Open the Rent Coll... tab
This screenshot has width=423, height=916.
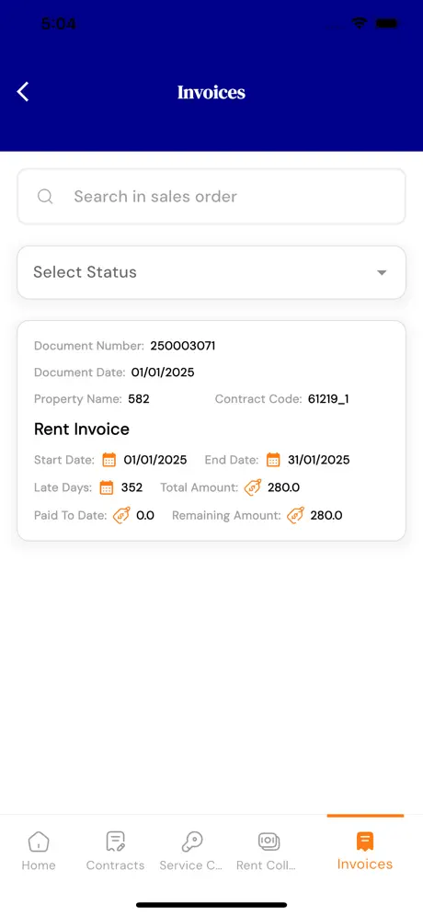(x=267, y=851)
